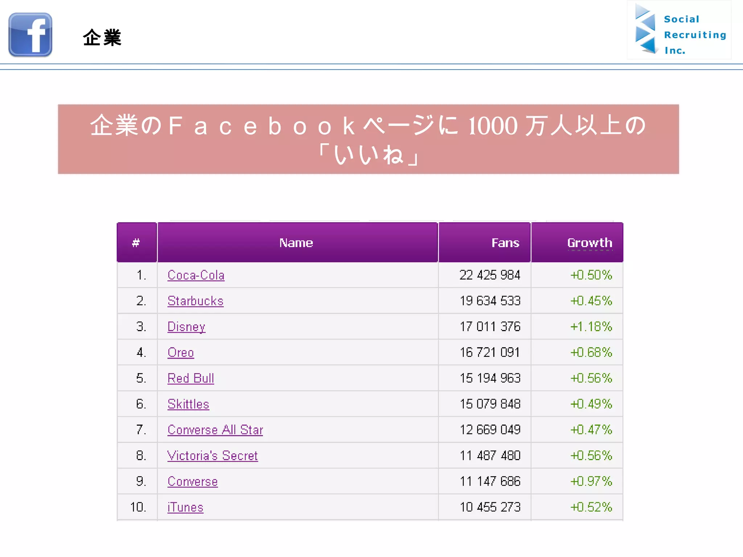Click rank number 5. in the table
Screen dimensions: 743x557
coord(141,378)
